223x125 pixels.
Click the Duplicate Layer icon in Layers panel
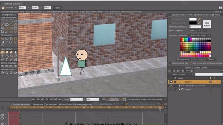coord(174,70)
